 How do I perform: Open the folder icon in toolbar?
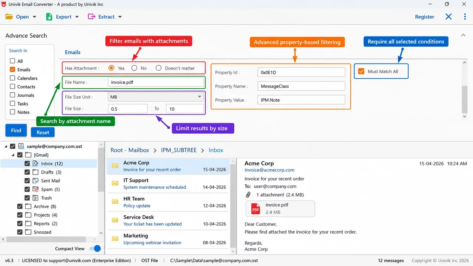[x=9, y=17]
